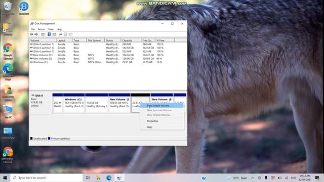This screenshot has height=182, width=324.
Task: Select the (Disk 0 partition 7) volume row
Action: [x=108, y=52]
